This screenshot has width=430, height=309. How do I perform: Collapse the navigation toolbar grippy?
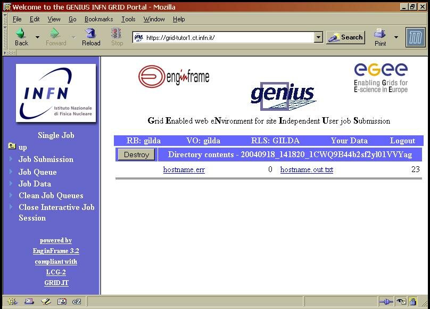point(5,38)
